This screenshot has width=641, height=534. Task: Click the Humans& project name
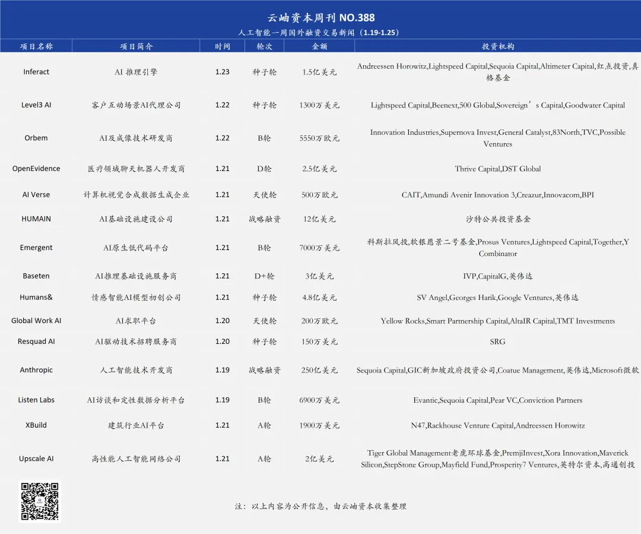(36, 298)
